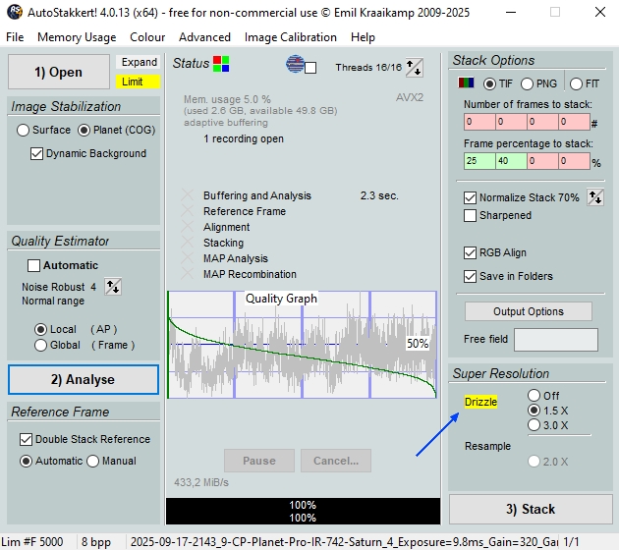This screenshot has width=619, height=550.
Task: Open the Memory Usage menu
Action: click(77, 37)
